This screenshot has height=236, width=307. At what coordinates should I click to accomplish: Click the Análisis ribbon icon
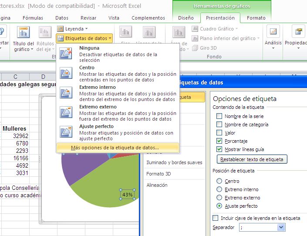click(x=273, y=33)
